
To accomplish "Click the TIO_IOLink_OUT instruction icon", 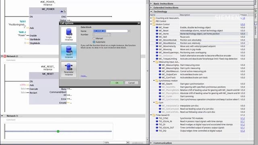I will (x=157, y=128).
